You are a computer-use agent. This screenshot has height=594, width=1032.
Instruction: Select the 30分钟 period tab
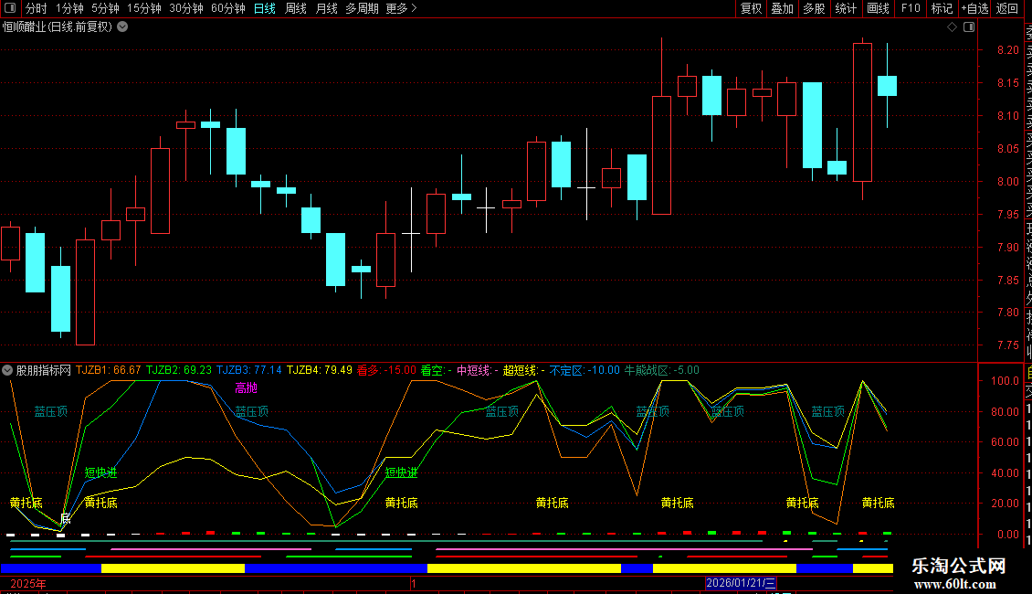186,8
